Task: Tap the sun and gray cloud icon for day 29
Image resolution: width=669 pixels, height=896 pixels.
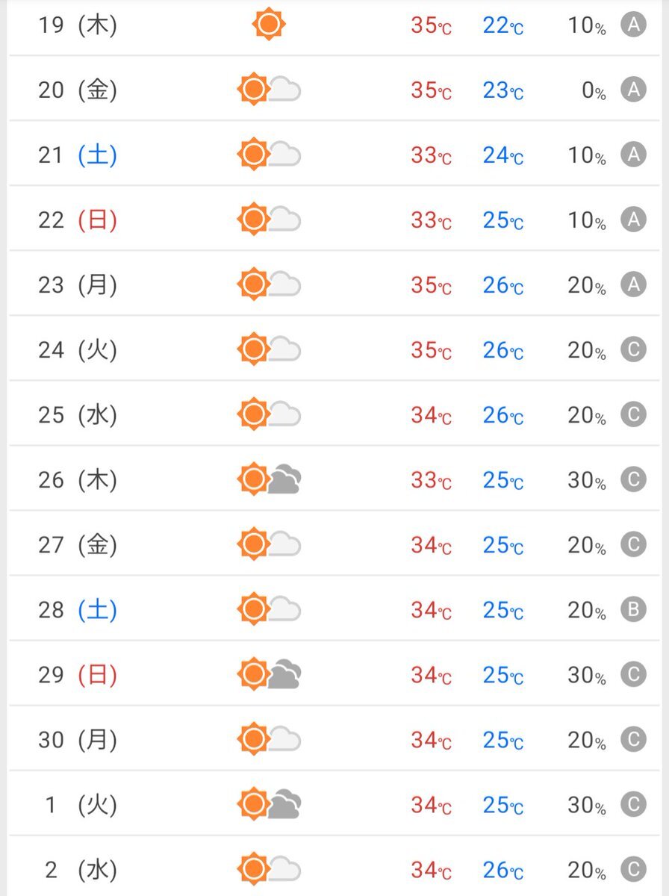Action: click(x=269, y=674)
